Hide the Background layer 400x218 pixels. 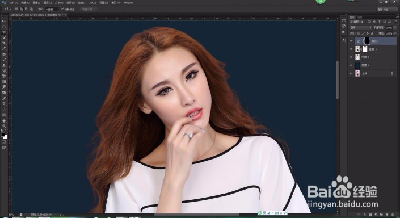(351, 73)
